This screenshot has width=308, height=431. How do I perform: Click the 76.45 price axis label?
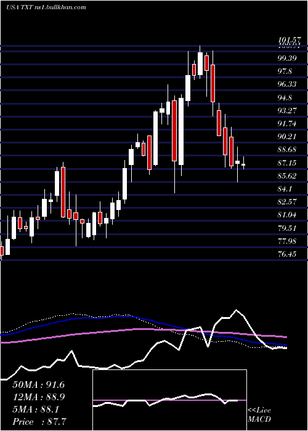click(287, 254)
